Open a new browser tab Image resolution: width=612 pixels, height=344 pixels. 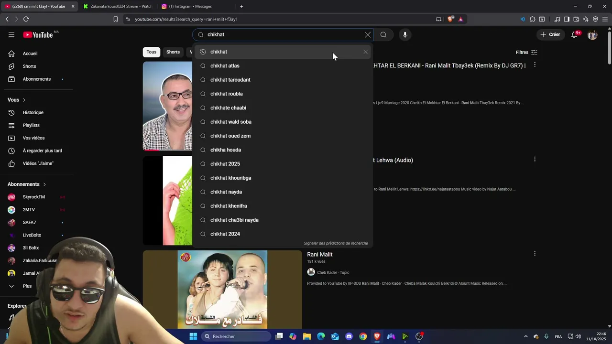point(241,6)
